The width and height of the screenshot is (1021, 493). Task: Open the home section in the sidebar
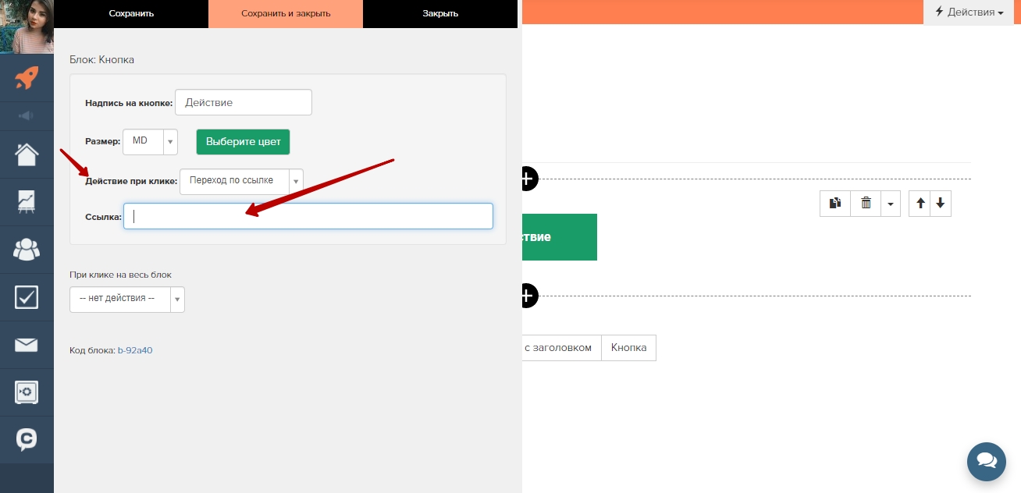(27, 154)
